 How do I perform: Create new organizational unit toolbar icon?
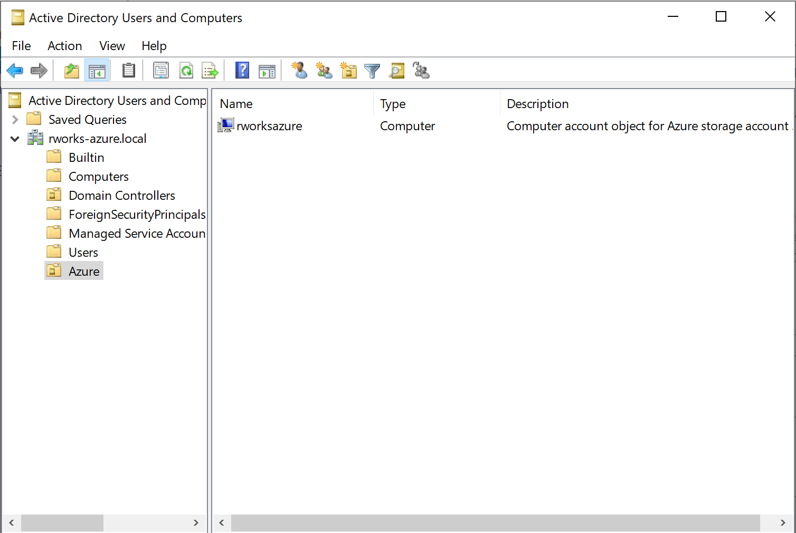(348, 70)
